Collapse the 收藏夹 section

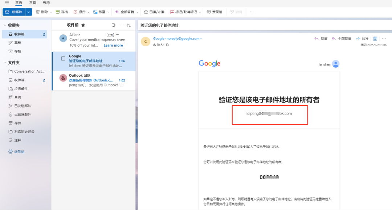pos(5,25)
